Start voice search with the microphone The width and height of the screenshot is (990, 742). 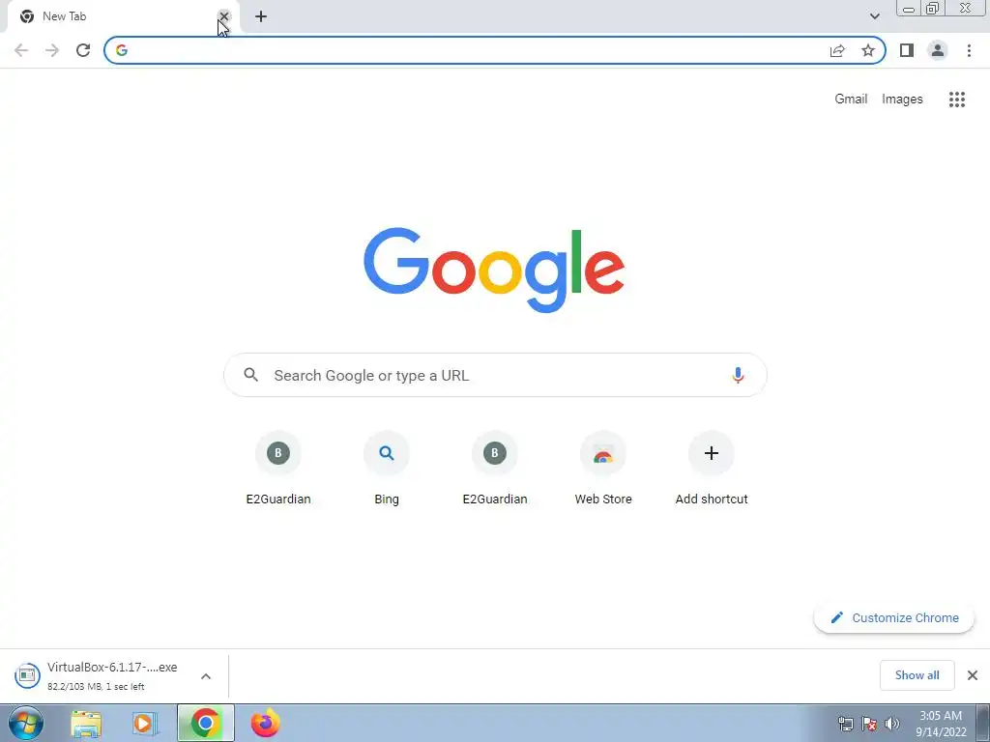click(738, 375)
